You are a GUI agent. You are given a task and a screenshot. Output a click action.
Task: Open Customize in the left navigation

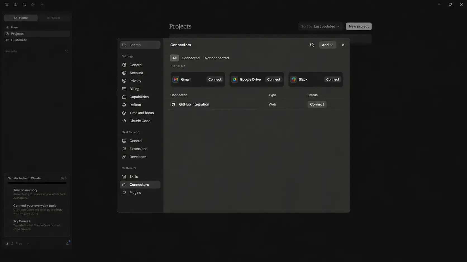click(x=37, y=40)
